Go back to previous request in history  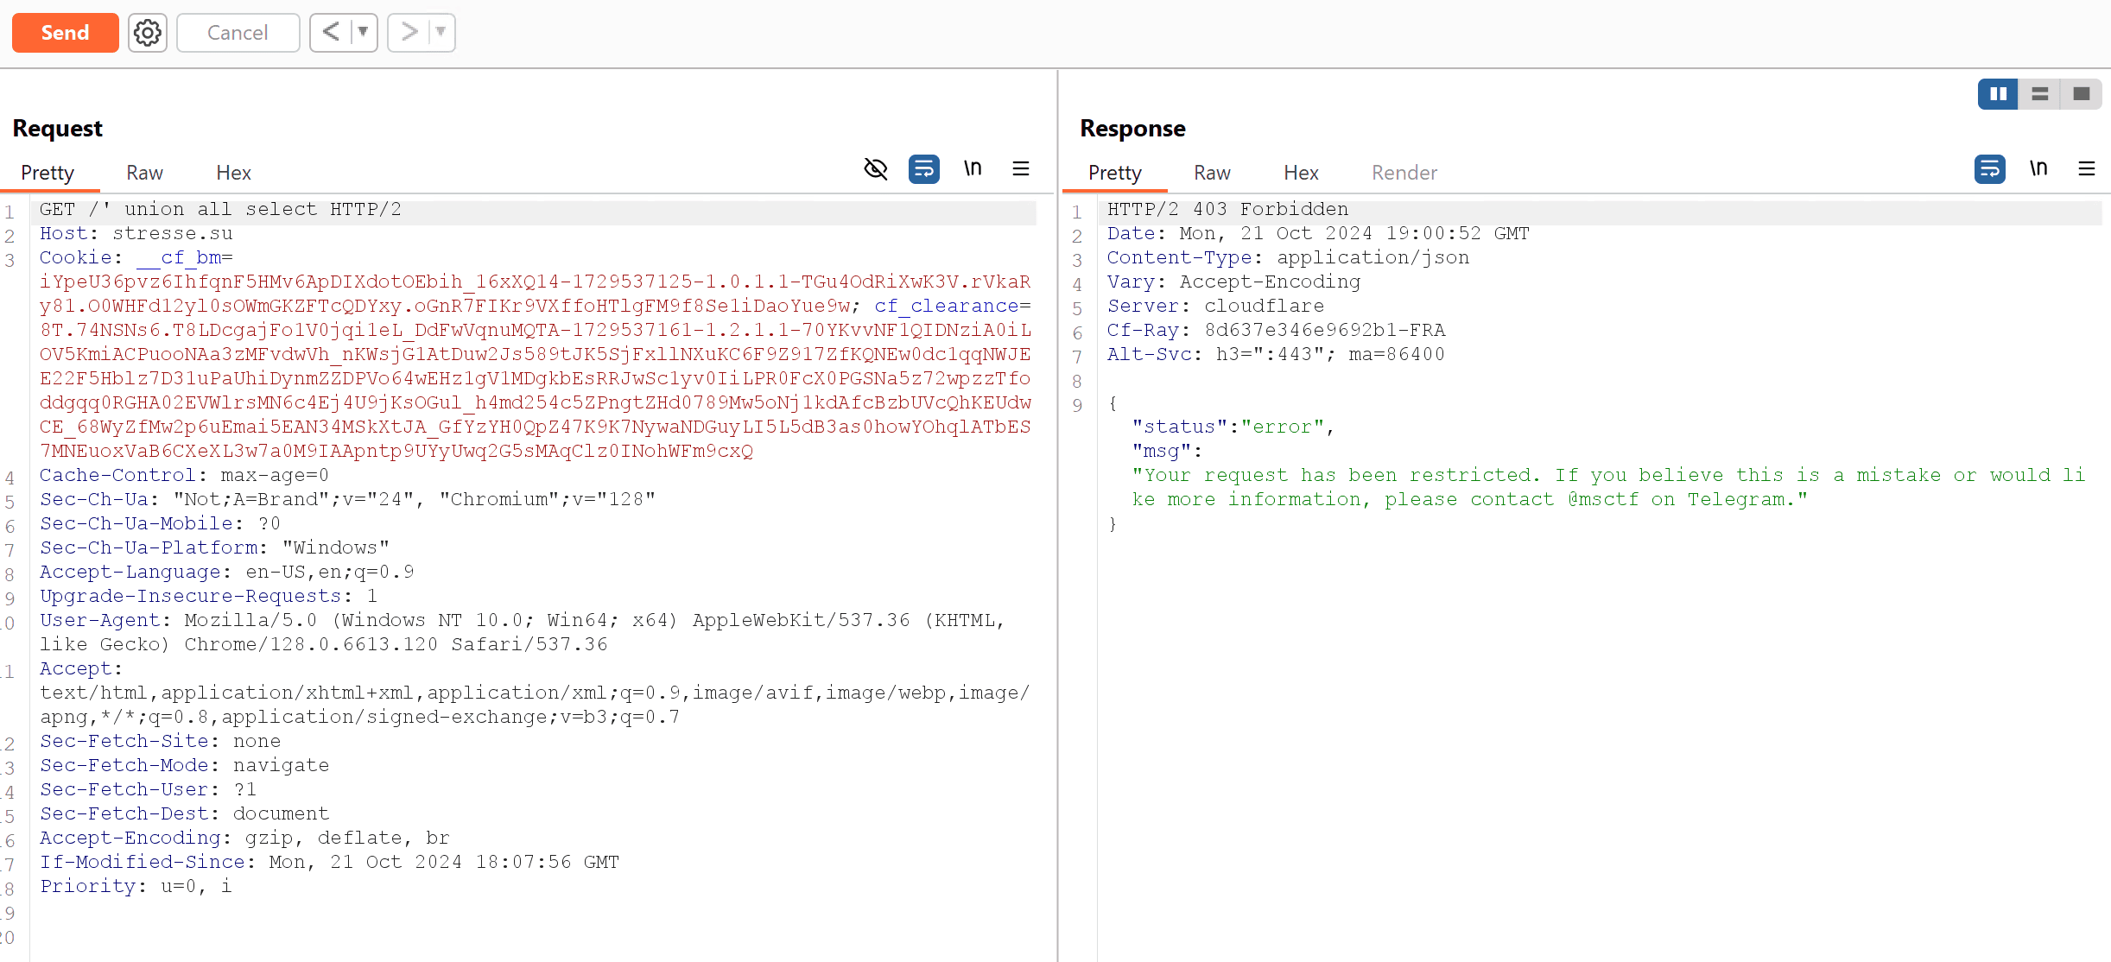coord(331,33)
